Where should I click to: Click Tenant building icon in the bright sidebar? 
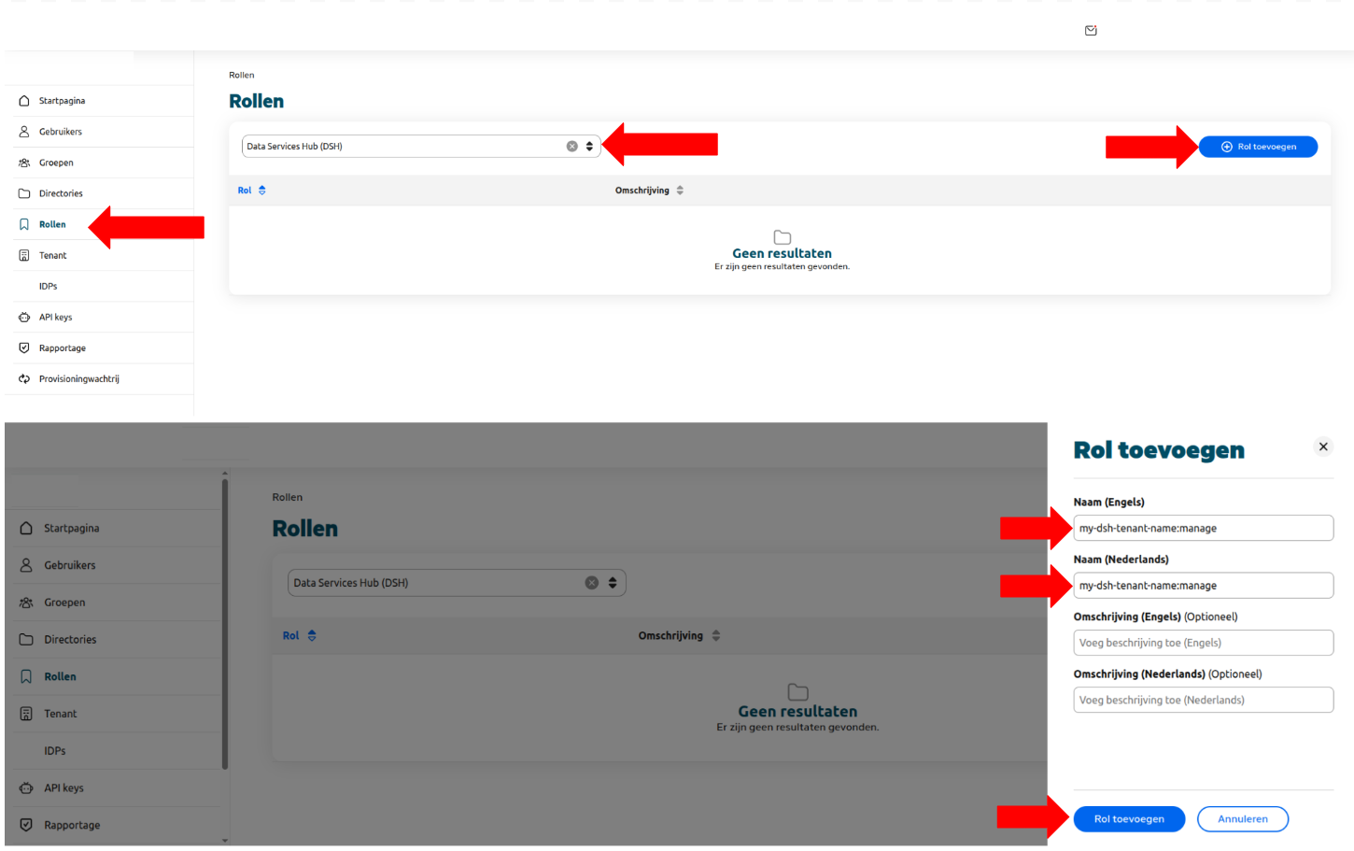coord(24,255)
